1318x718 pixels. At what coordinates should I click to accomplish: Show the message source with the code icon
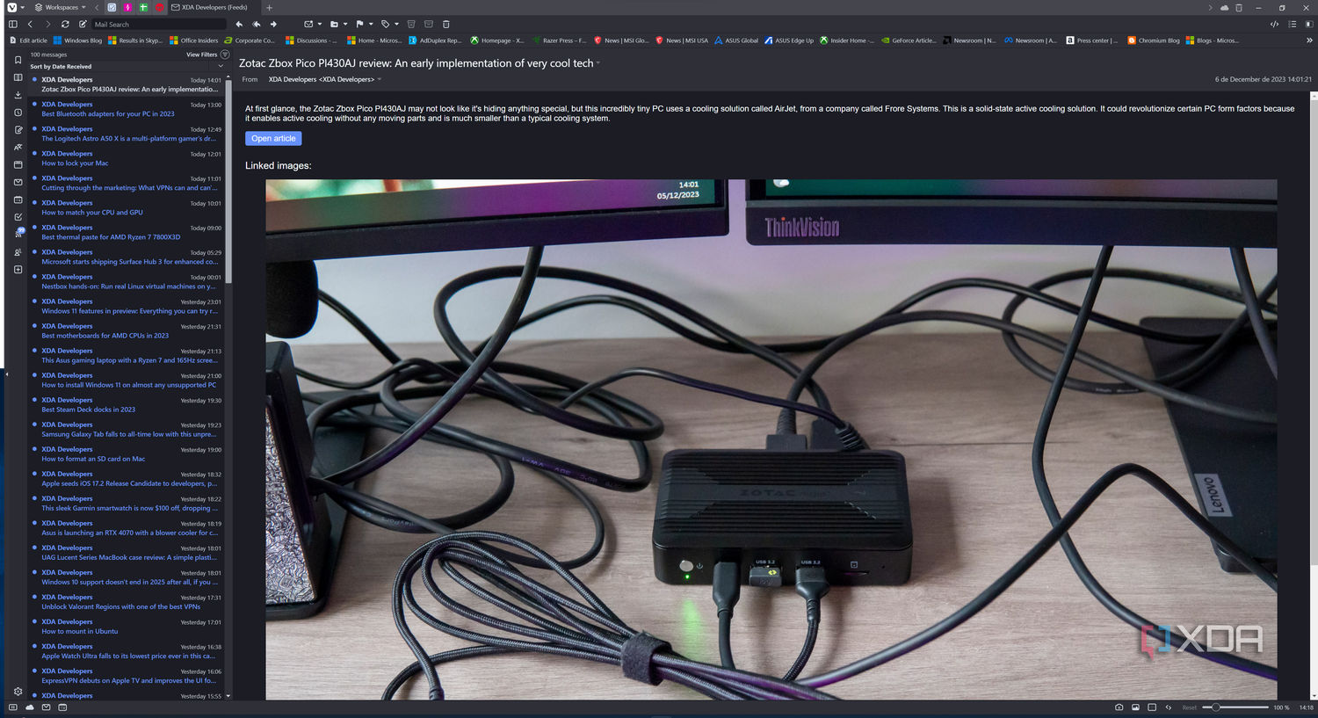tap(1274, 25)
